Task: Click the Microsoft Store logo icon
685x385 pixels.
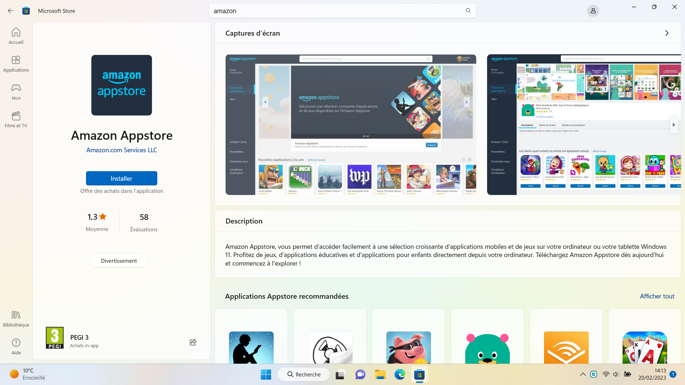Action: coord(26,11)
